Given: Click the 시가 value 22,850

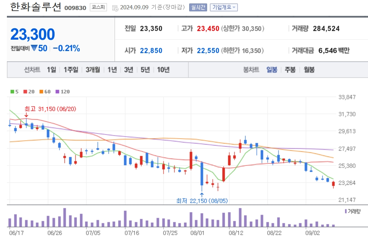Looking at the screenshot, I should coord(151,50).
